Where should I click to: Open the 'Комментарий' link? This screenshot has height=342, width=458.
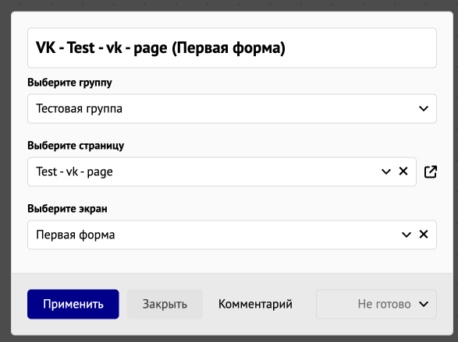point(255,304)
